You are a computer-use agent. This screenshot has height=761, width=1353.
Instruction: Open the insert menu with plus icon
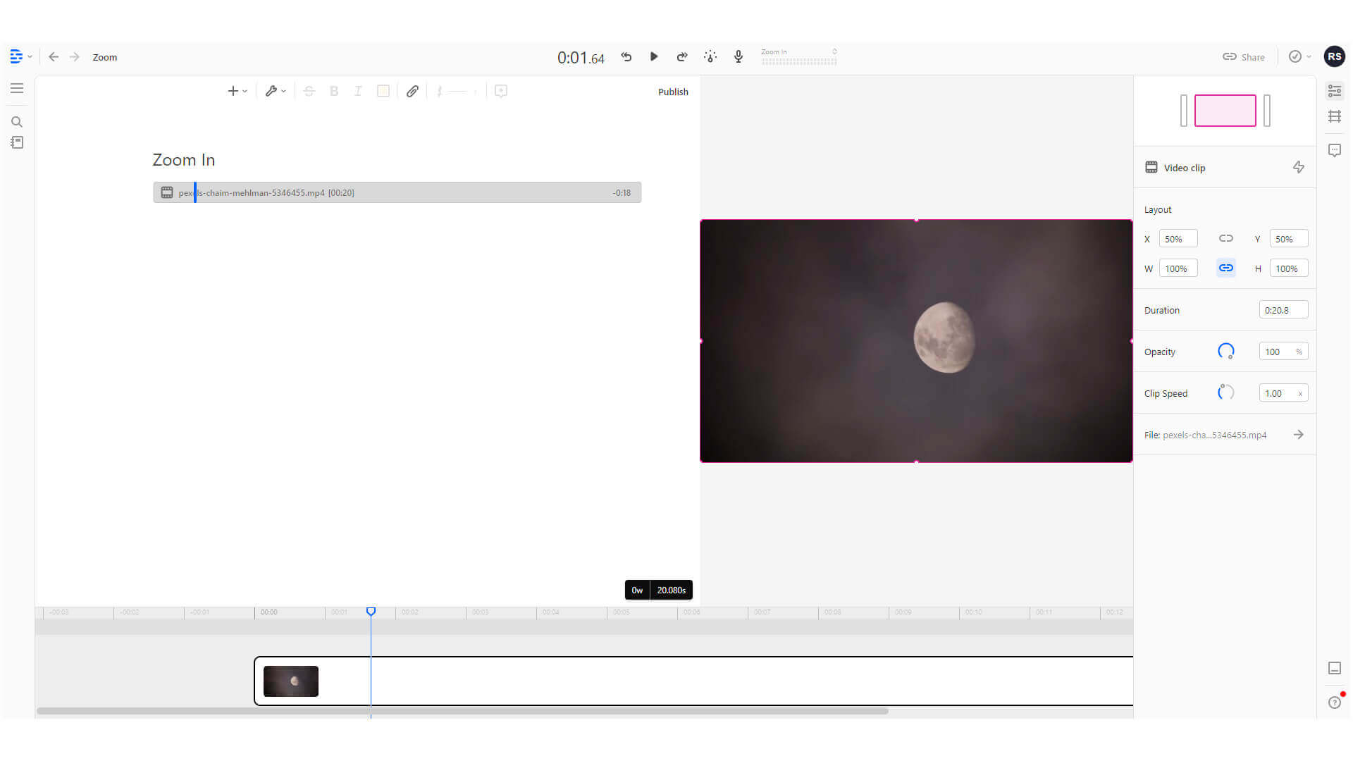(x=233, y=91)
